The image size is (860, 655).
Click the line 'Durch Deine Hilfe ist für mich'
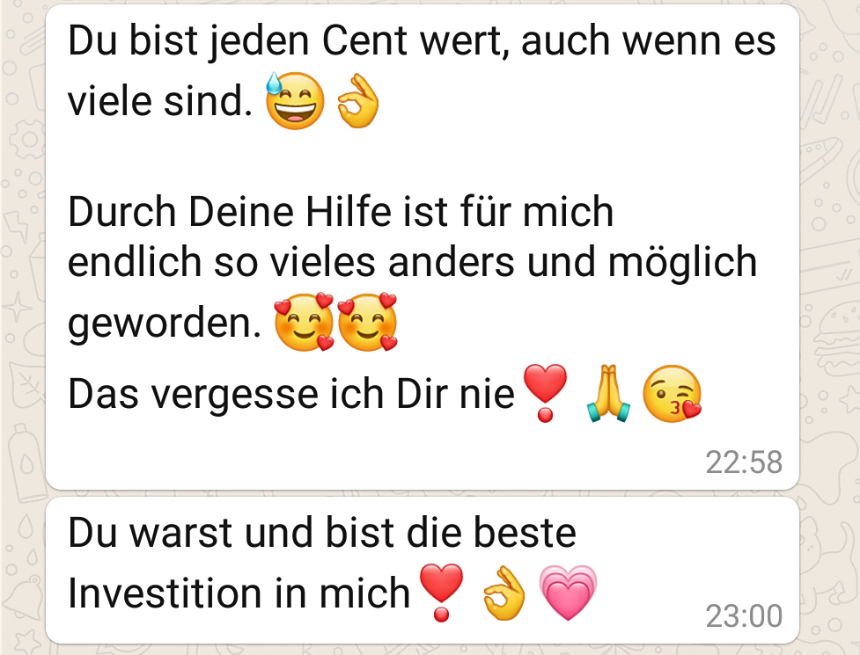click(x=341, y=211)
